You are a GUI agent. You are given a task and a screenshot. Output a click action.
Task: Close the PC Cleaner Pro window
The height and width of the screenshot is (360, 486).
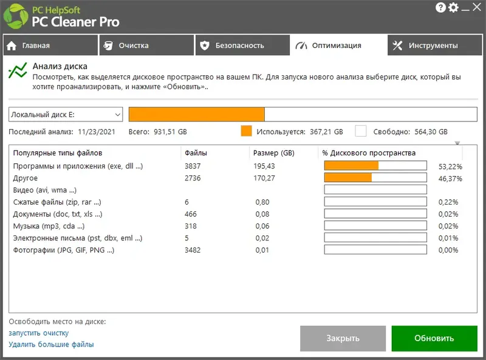(x=477, y=7)
